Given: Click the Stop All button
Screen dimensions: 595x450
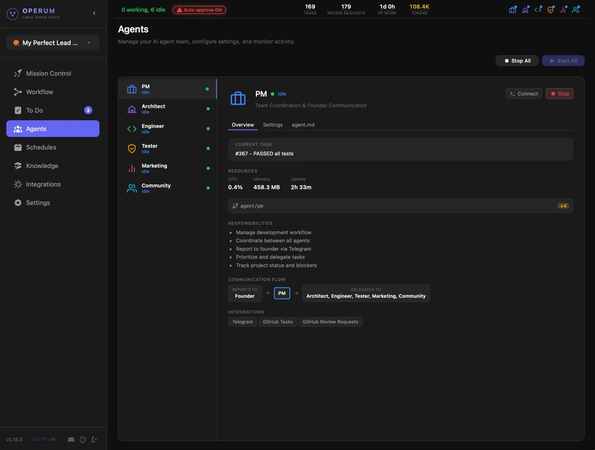Looking at the screenshot, I should [x=517, y=61].
